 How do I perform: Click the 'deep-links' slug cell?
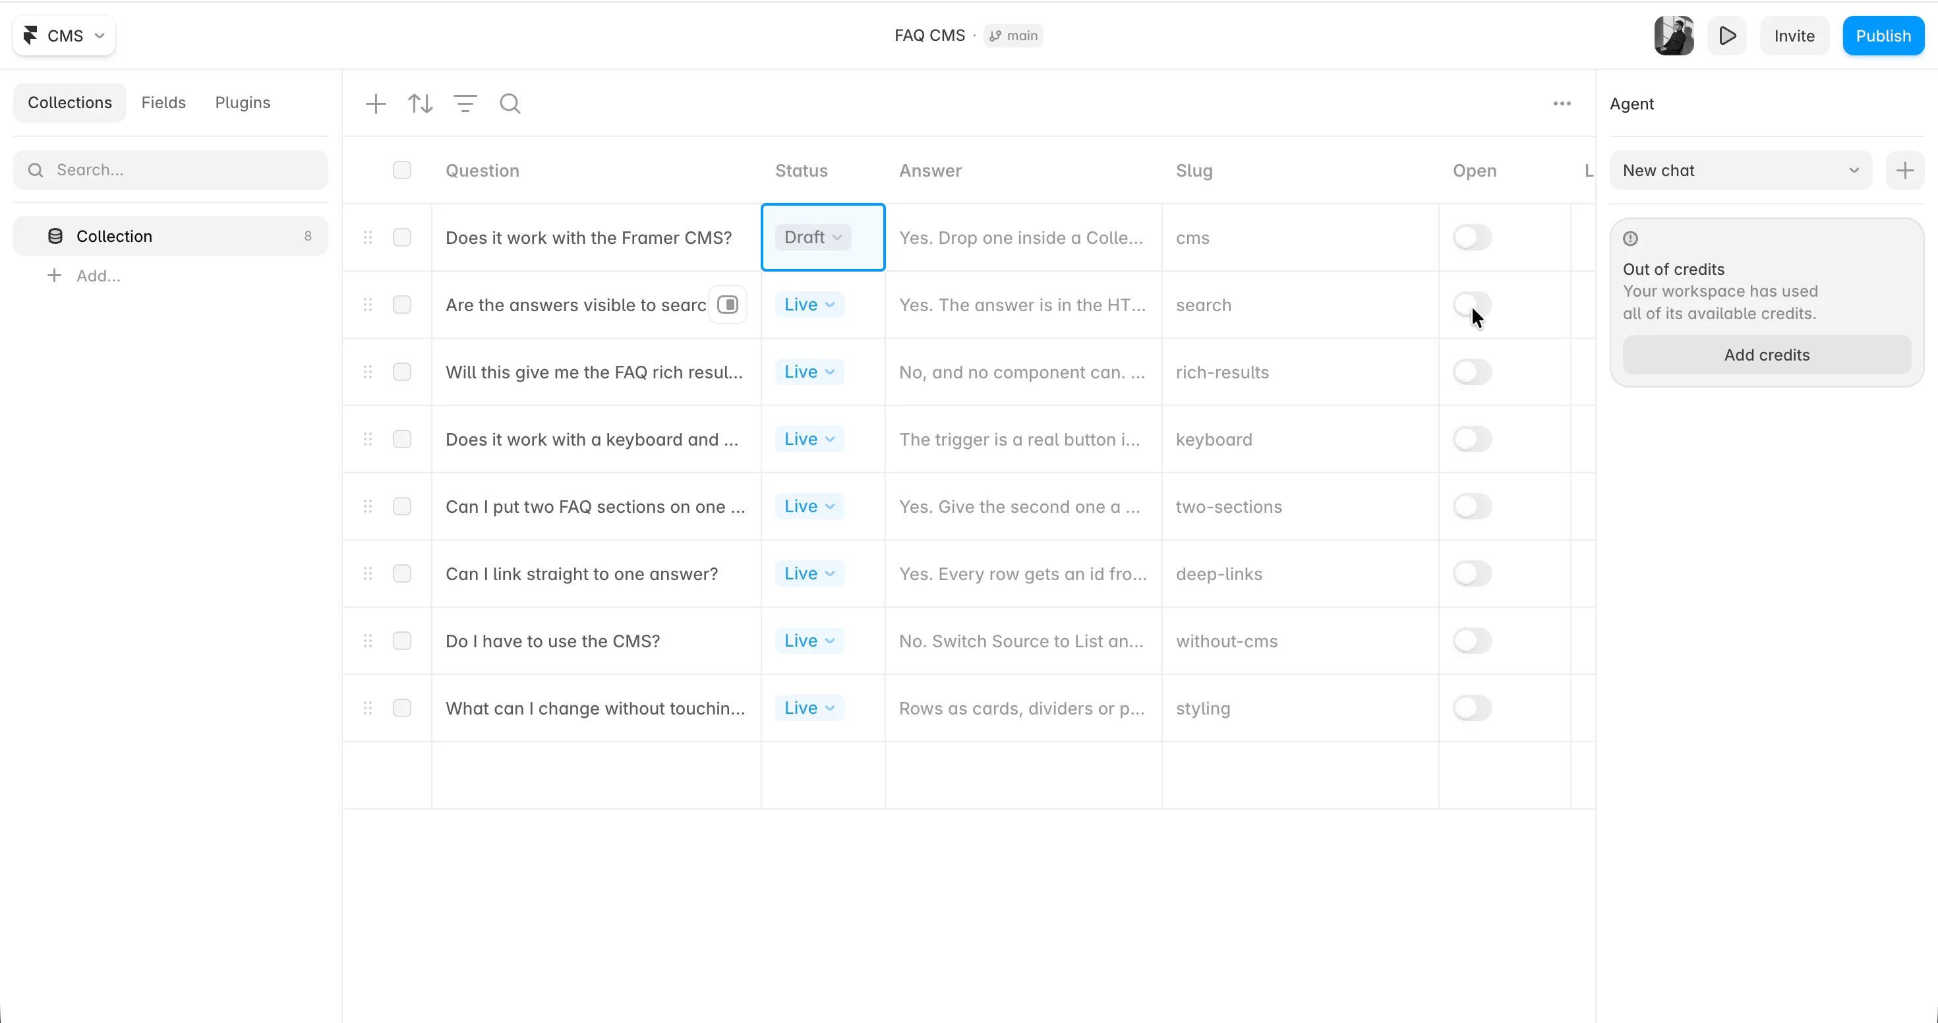(1299, 574)
